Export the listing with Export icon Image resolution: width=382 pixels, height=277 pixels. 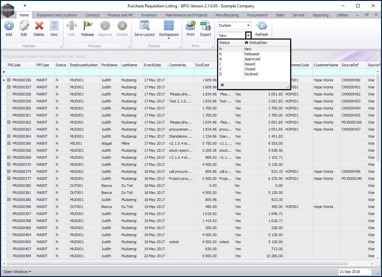[x=205, y=28]
